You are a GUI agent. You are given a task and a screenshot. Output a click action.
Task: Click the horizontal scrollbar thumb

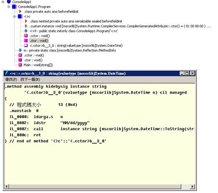tap(95, 186)
